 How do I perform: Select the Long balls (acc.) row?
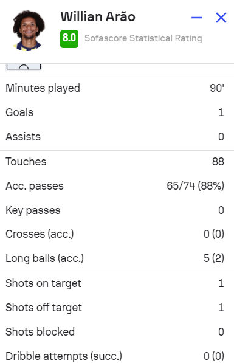(x=117, y=258)
